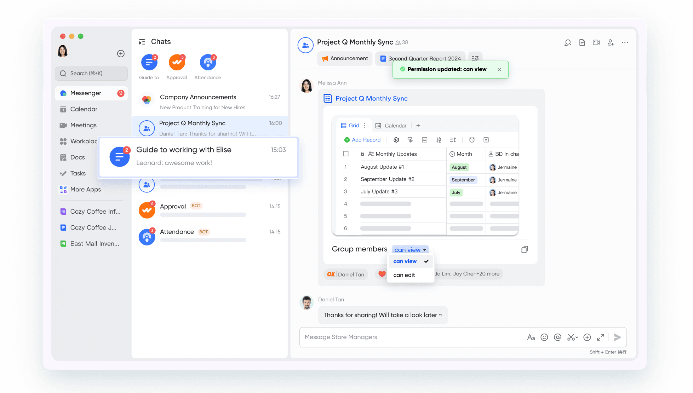Select the 'can edit' permission option

click(404, 275)
